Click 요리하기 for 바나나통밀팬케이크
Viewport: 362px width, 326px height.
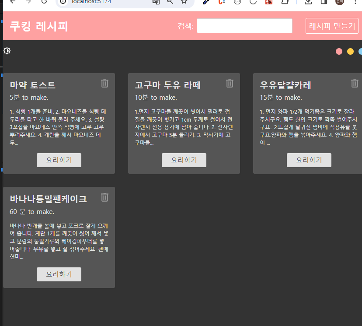click(59, 274)
